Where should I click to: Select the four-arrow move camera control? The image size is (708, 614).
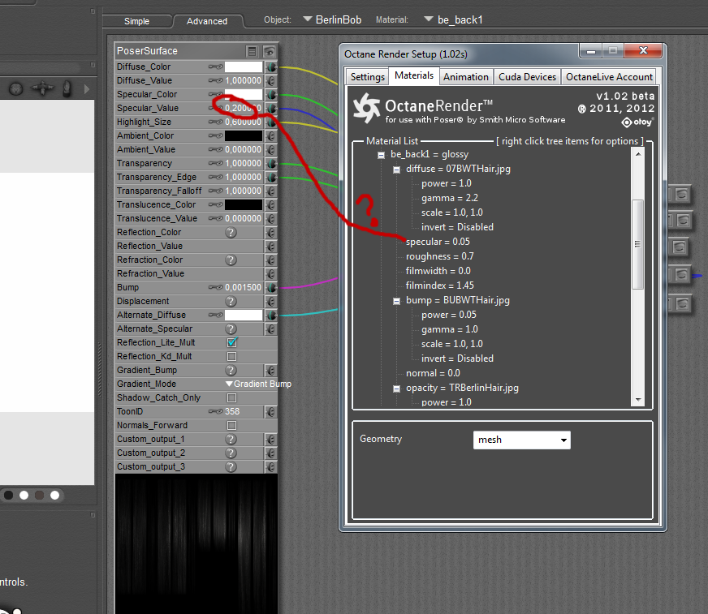pos(42,88)
